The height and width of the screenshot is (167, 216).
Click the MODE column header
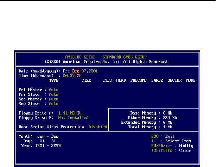tap(191, 80)
